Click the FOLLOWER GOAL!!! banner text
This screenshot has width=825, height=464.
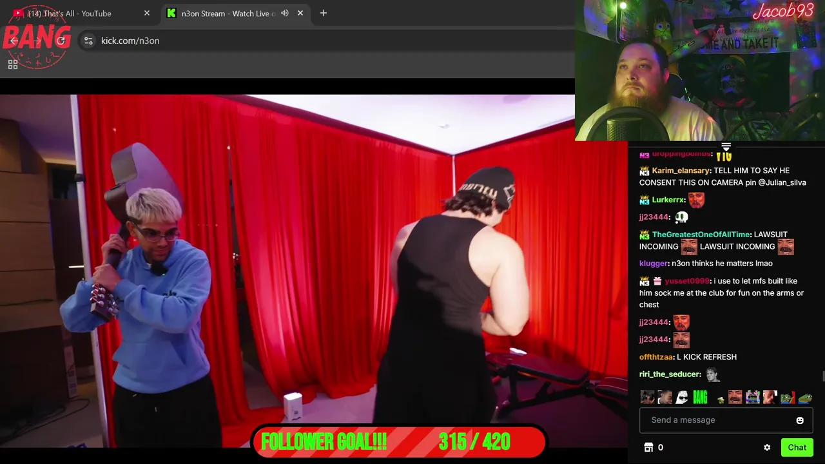click(324, 442)
